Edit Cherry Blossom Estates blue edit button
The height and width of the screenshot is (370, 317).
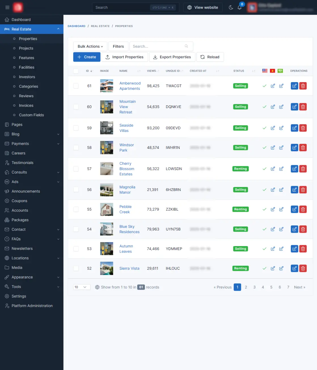(x=294, y=169)
